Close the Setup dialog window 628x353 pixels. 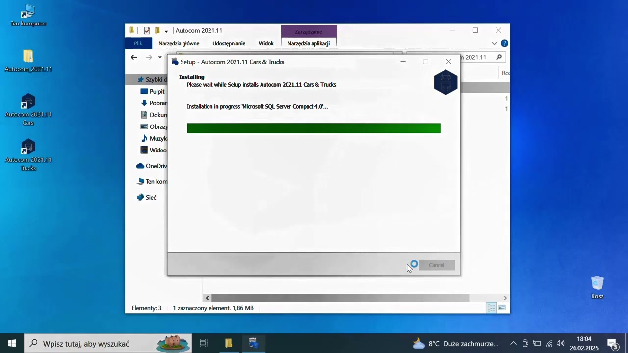[x=449, y=62]
